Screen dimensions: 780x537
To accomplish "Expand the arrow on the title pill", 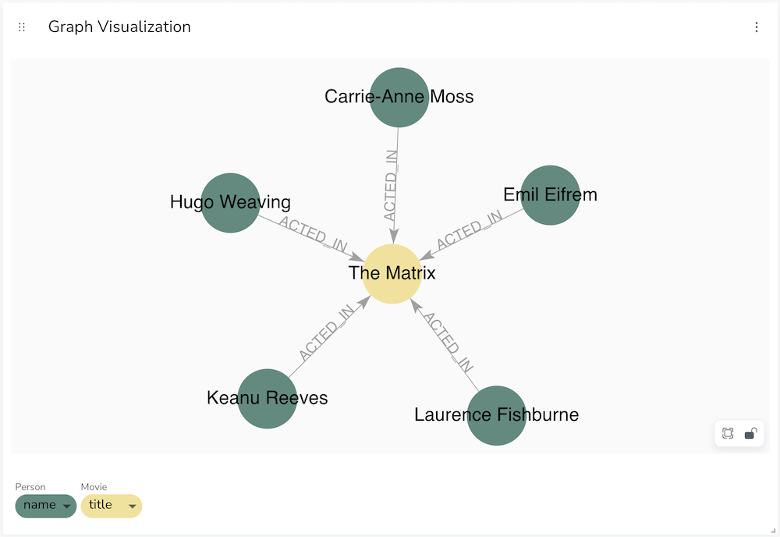I will tap(133, 506).
